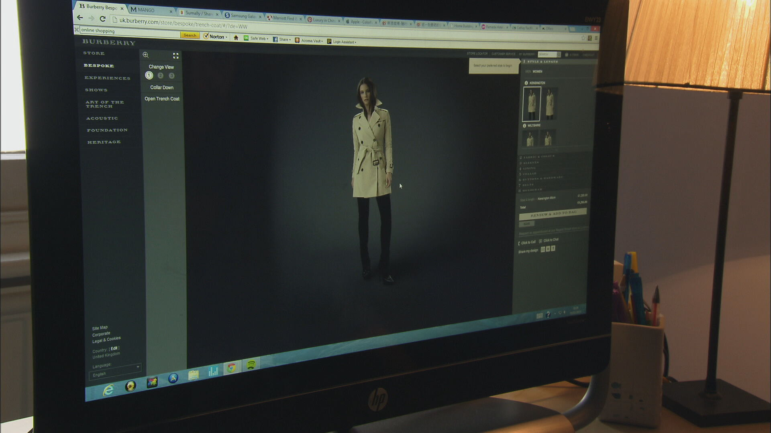The image size is (771, 433).
Task: Select view number 1
Action: (149, 75)
